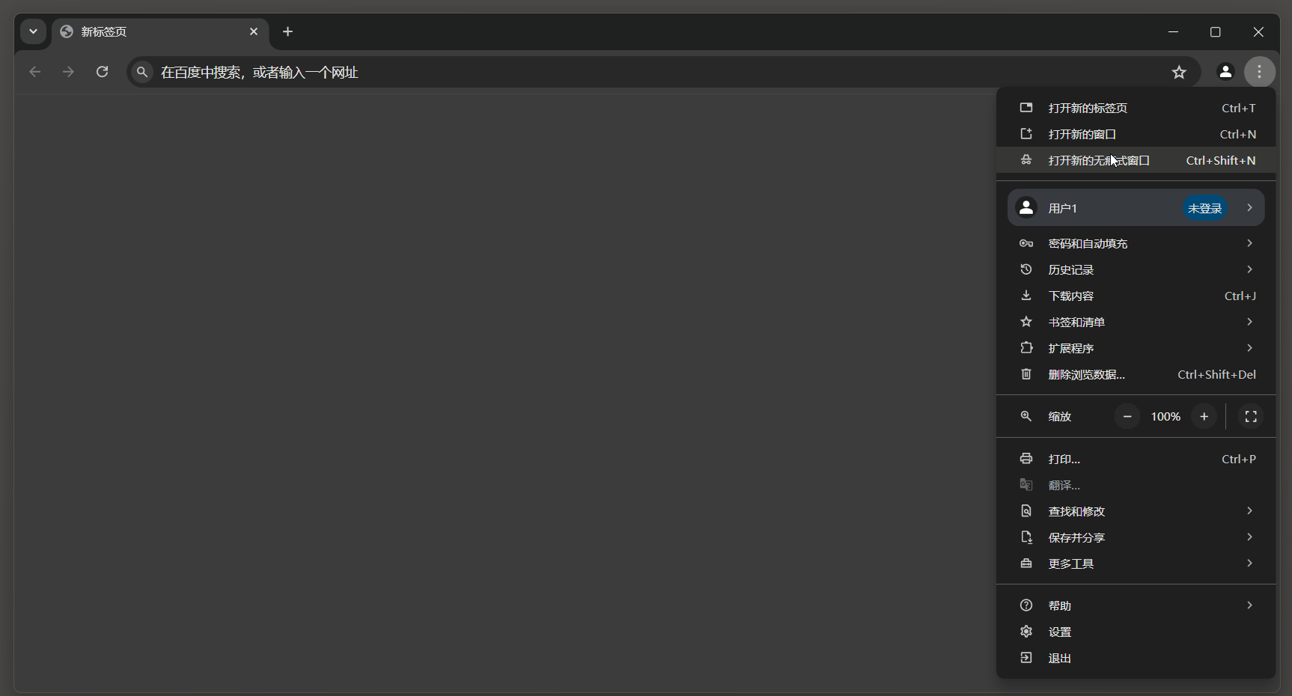1292x696 pixels.
Task: Click the incognito icon beside 打开新的无痕式窗口
Action: [x=1026, y=160]
